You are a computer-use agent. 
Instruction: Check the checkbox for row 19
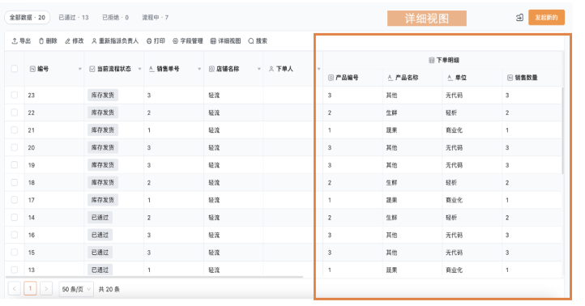pyautogui.click(x=14, y=165)
